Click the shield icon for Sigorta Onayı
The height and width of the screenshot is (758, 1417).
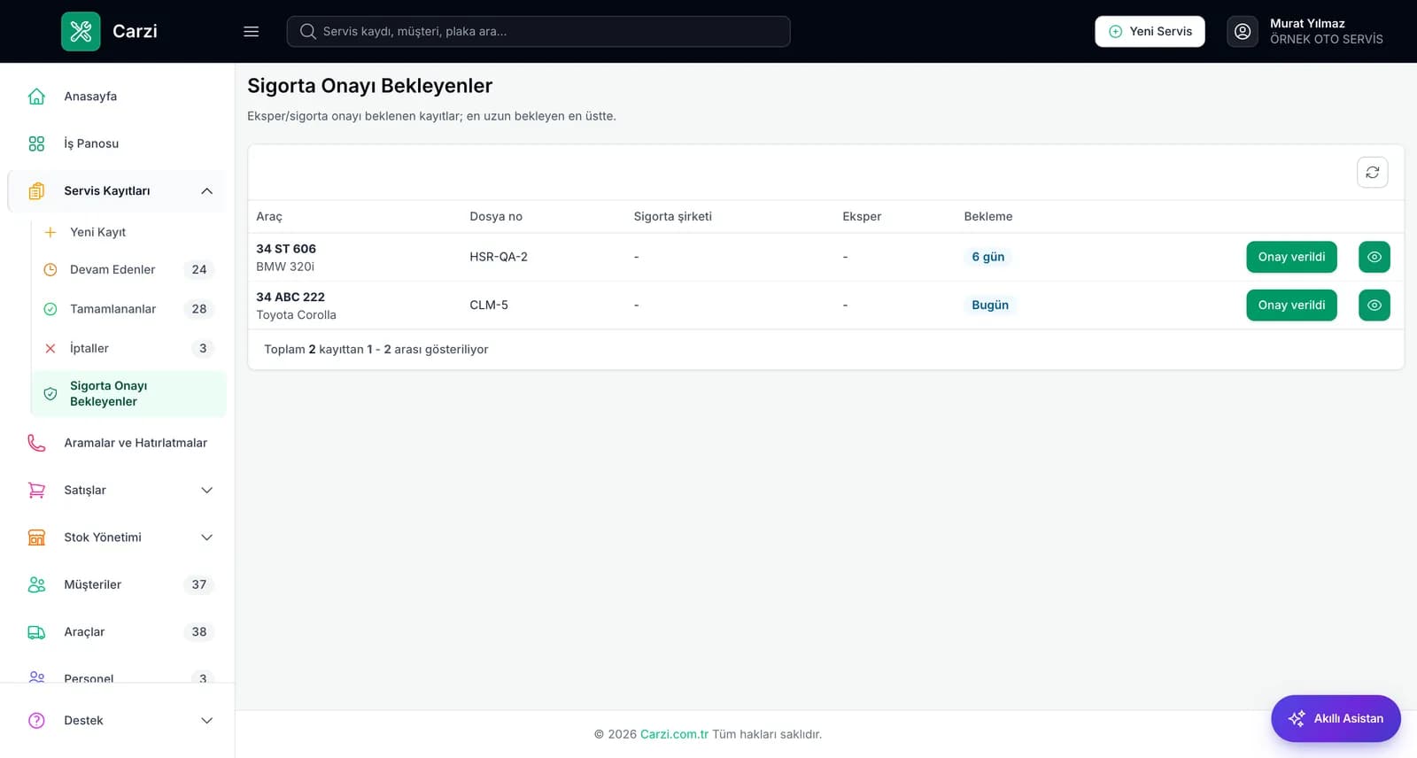pos(50,394)
